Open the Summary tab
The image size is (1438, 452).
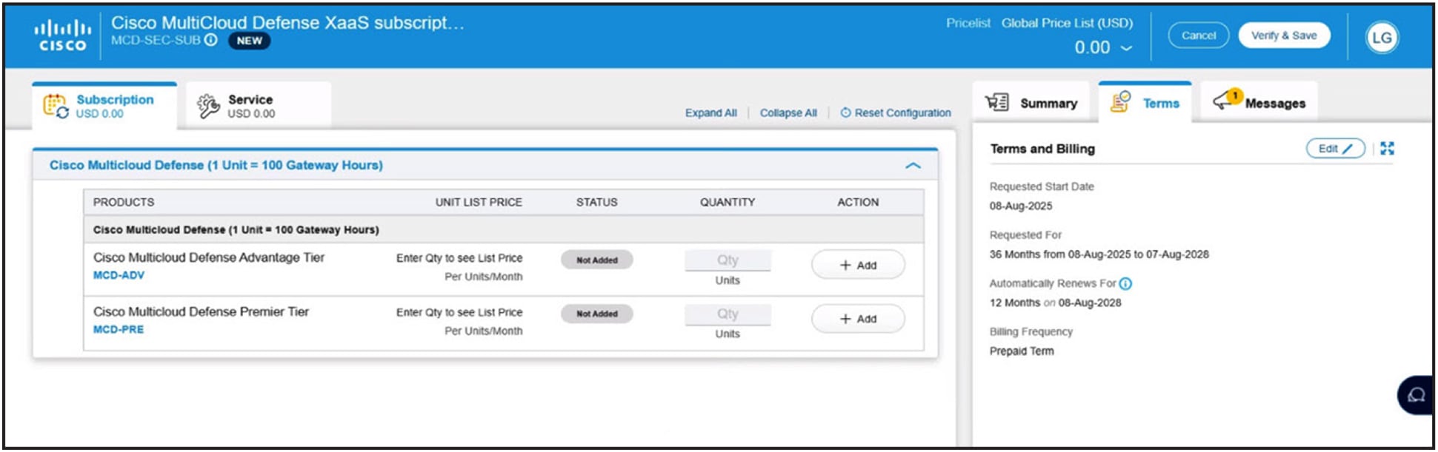1031,103
